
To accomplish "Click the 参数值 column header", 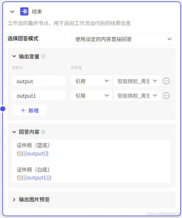I will [x=76, y=68].
